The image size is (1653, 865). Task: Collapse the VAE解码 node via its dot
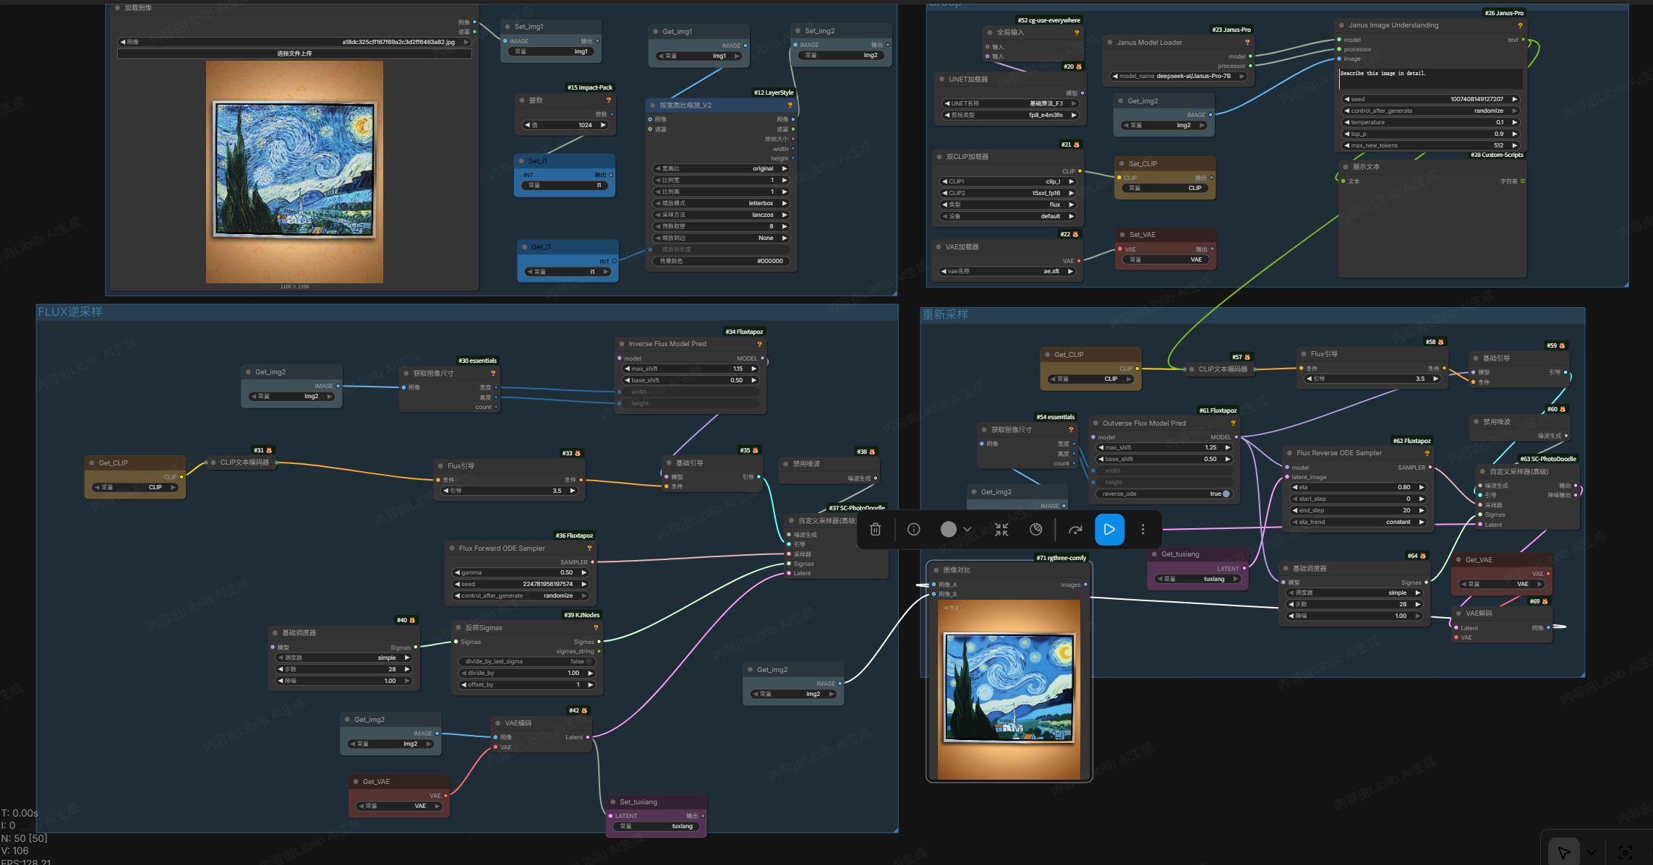(x=1458, y=614)
